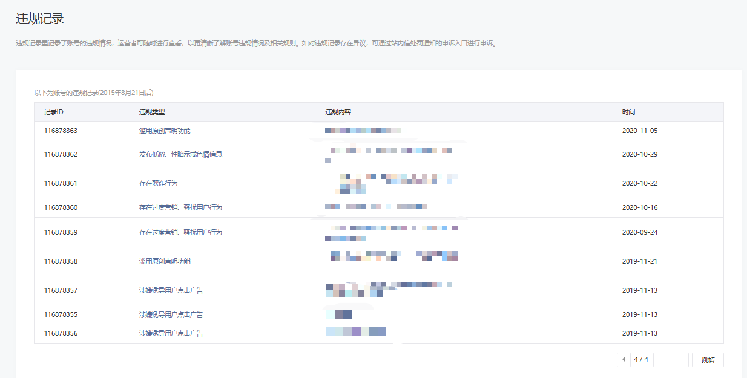Viewport: 747px width, 378px height.
Task: Open 涉嫌诱导用户点击广告 link for record 116878355
Action: [x=171, y=314]
